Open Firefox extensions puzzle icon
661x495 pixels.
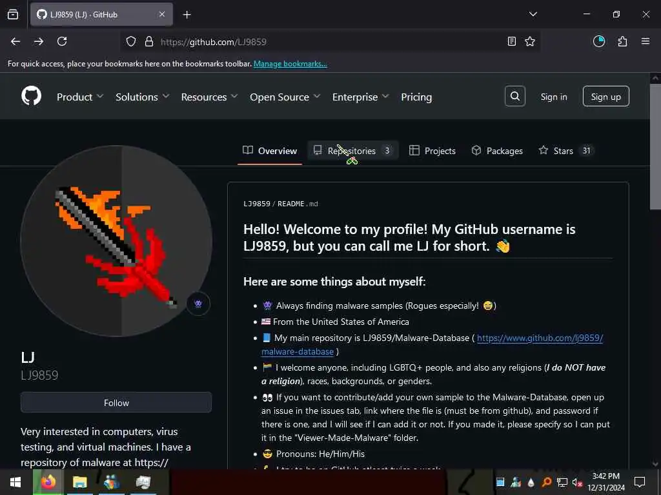622,42
